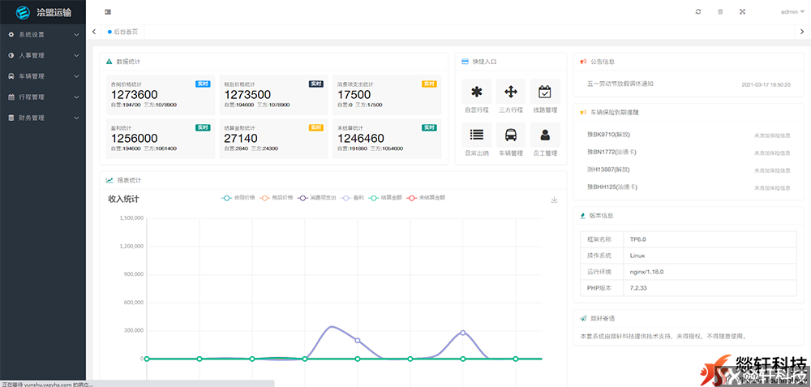Image resolution: width=811 pixels, height=387 pixels.
Task: Open the admin user dropdown
Action: coord(792,11)
